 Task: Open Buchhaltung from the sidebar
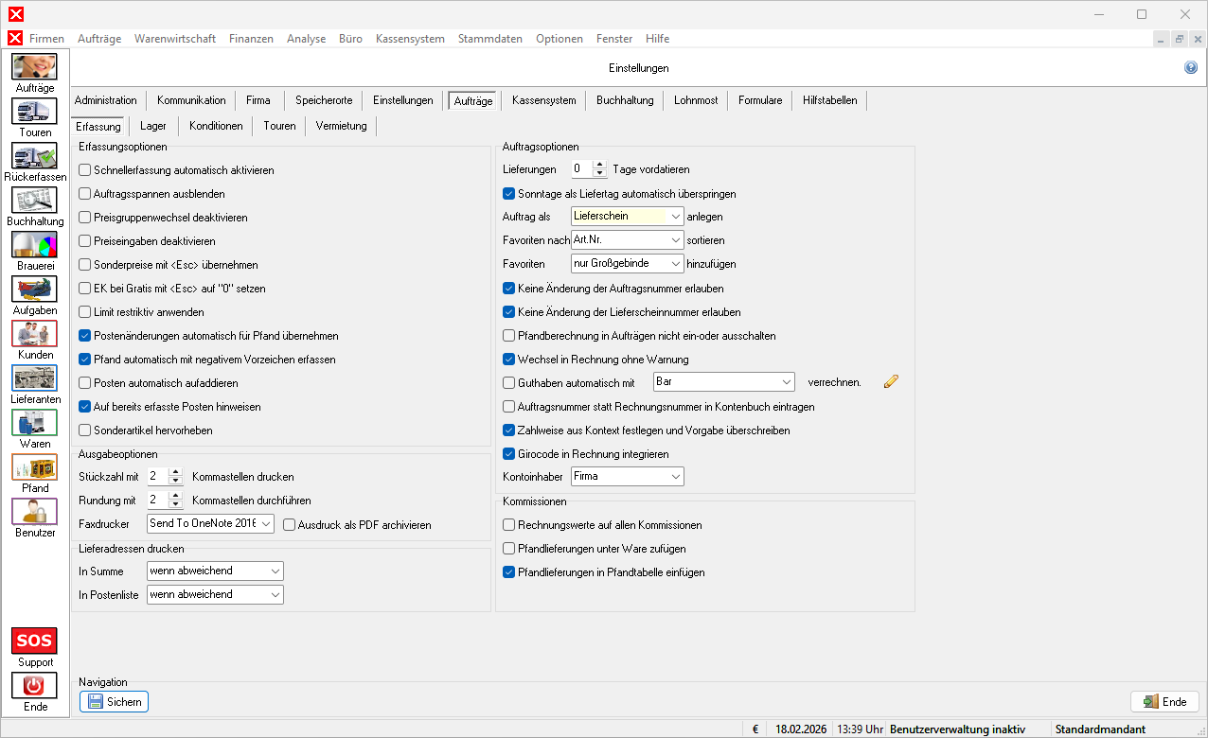(x=34, y=201)
